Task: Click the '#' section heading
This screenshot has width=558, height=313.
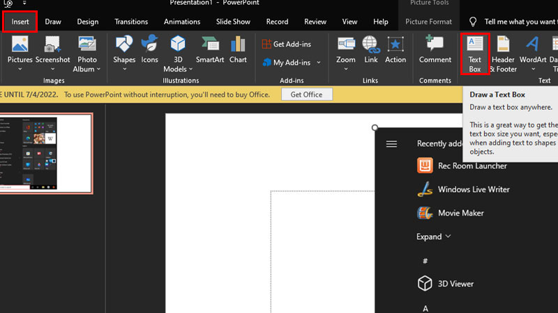Action: coord(425,262)
